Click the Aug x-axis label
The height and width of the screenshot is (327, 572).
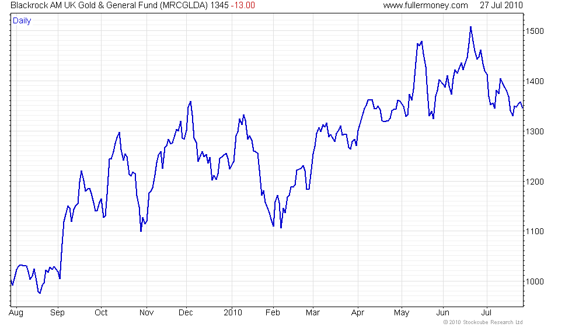click(x=16, y=313)
